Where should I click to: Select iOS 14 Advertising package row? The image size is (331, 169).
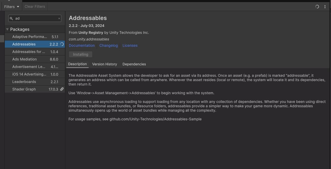click(35, 74)
